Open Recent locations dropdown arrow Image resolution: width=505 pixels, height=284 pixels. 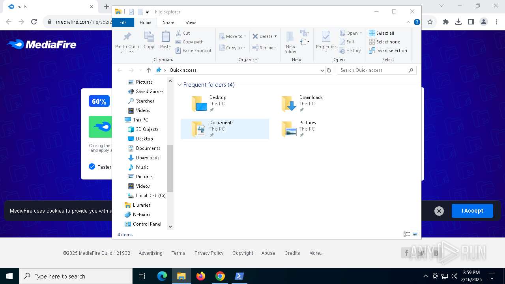140,70
